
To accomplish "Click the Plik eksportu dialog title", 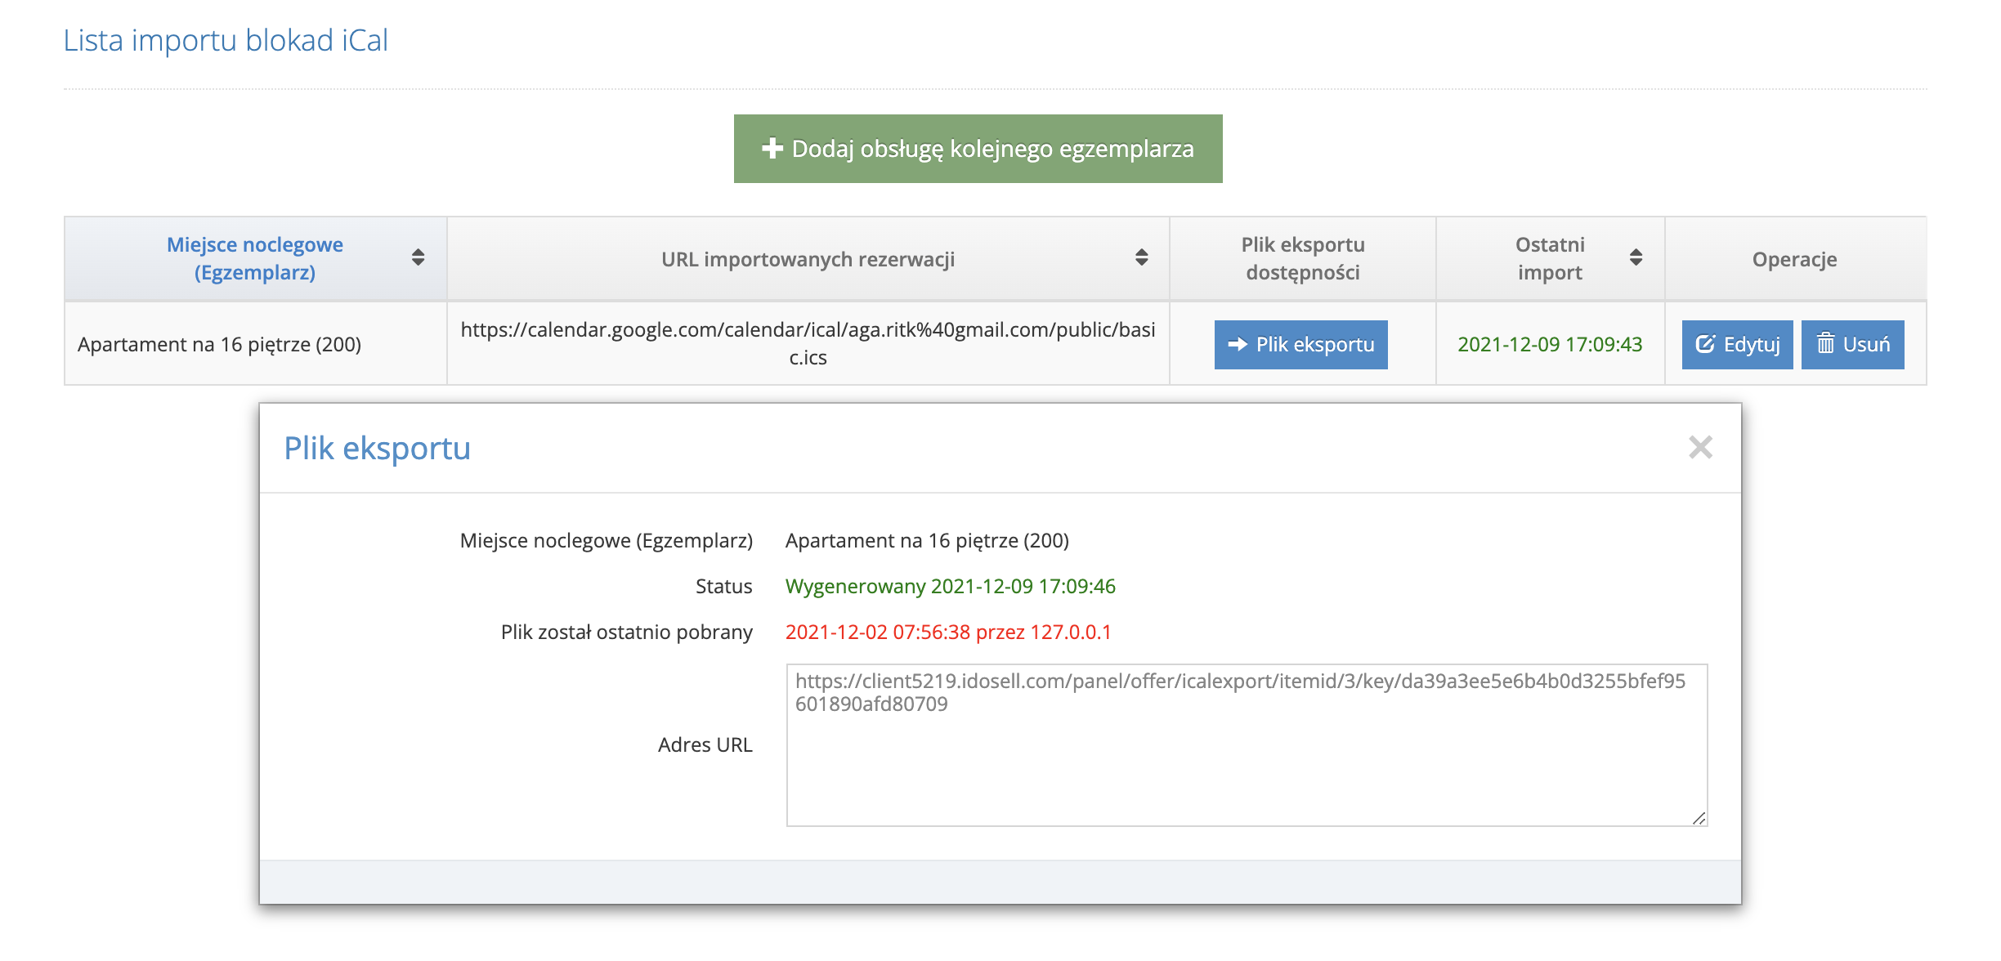I will tap(377, 448).
